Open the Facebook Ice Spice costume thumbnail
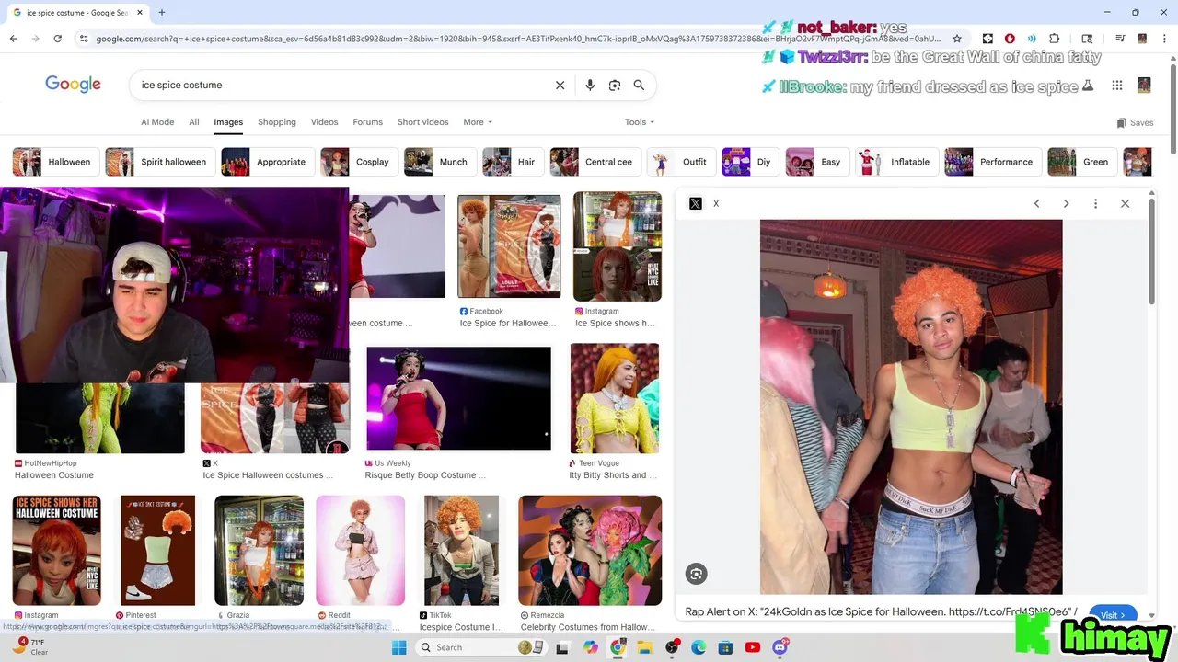This screenshot has height=662, width=1178. coord(509,245)
